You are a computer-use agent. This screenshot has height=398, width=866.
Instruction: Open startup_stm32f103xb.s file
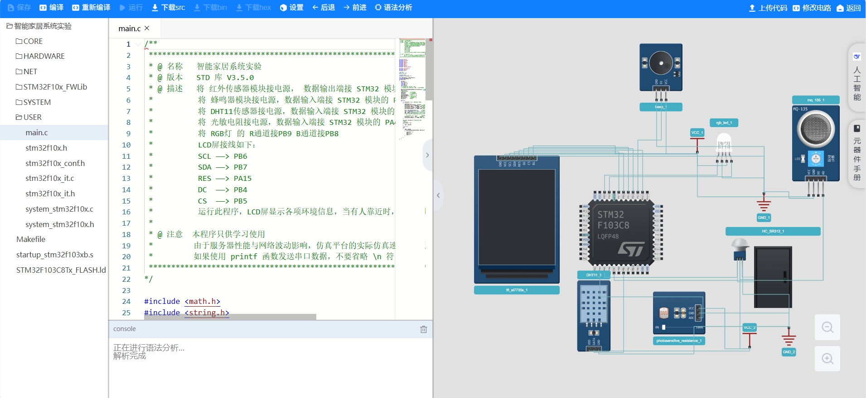(55, 255)
